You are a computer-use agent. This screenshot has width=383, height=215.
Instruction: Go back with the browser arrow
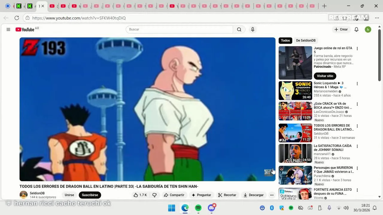(x=6, y=18)
